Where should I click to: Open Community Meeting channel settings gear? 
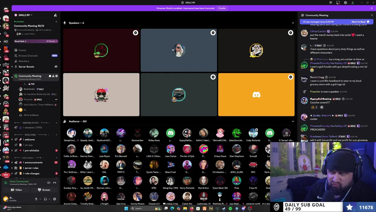click(x=56, y=76)
